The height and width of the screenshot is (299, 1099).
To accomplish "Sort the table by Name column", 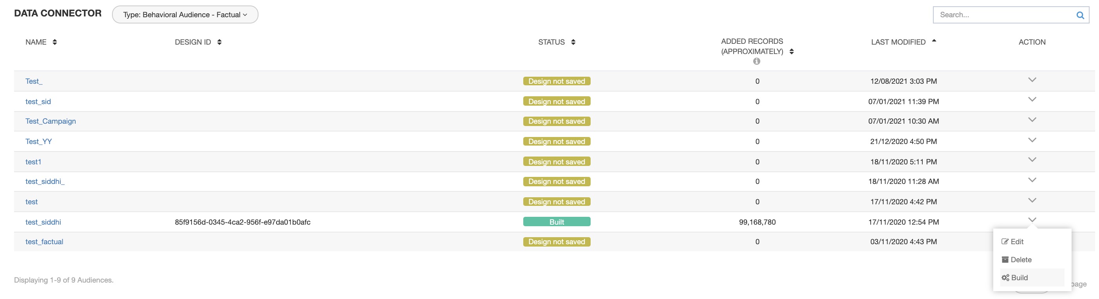I will pyautogui.click(x=54, y=42).
